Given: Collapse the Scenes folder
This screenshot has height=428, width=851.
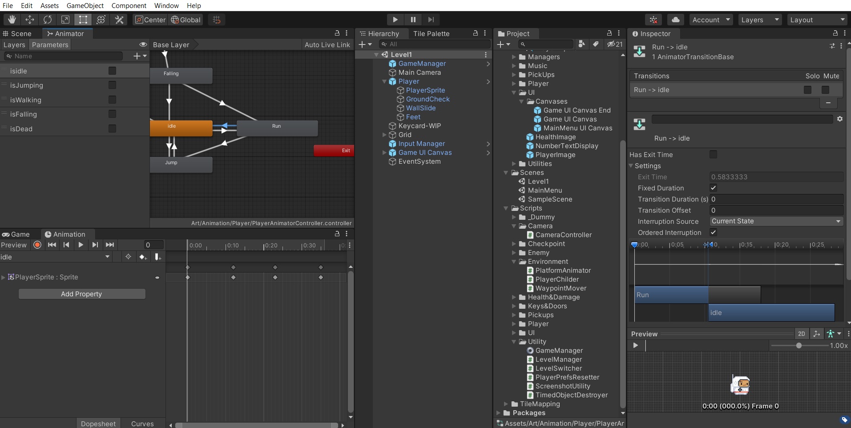Looking at the screenshot, I should click(x=506, y=173).
